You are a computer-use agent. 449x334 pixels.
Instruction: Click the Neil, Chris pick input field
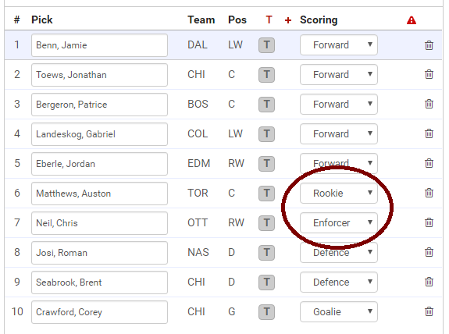click(99, 223)
